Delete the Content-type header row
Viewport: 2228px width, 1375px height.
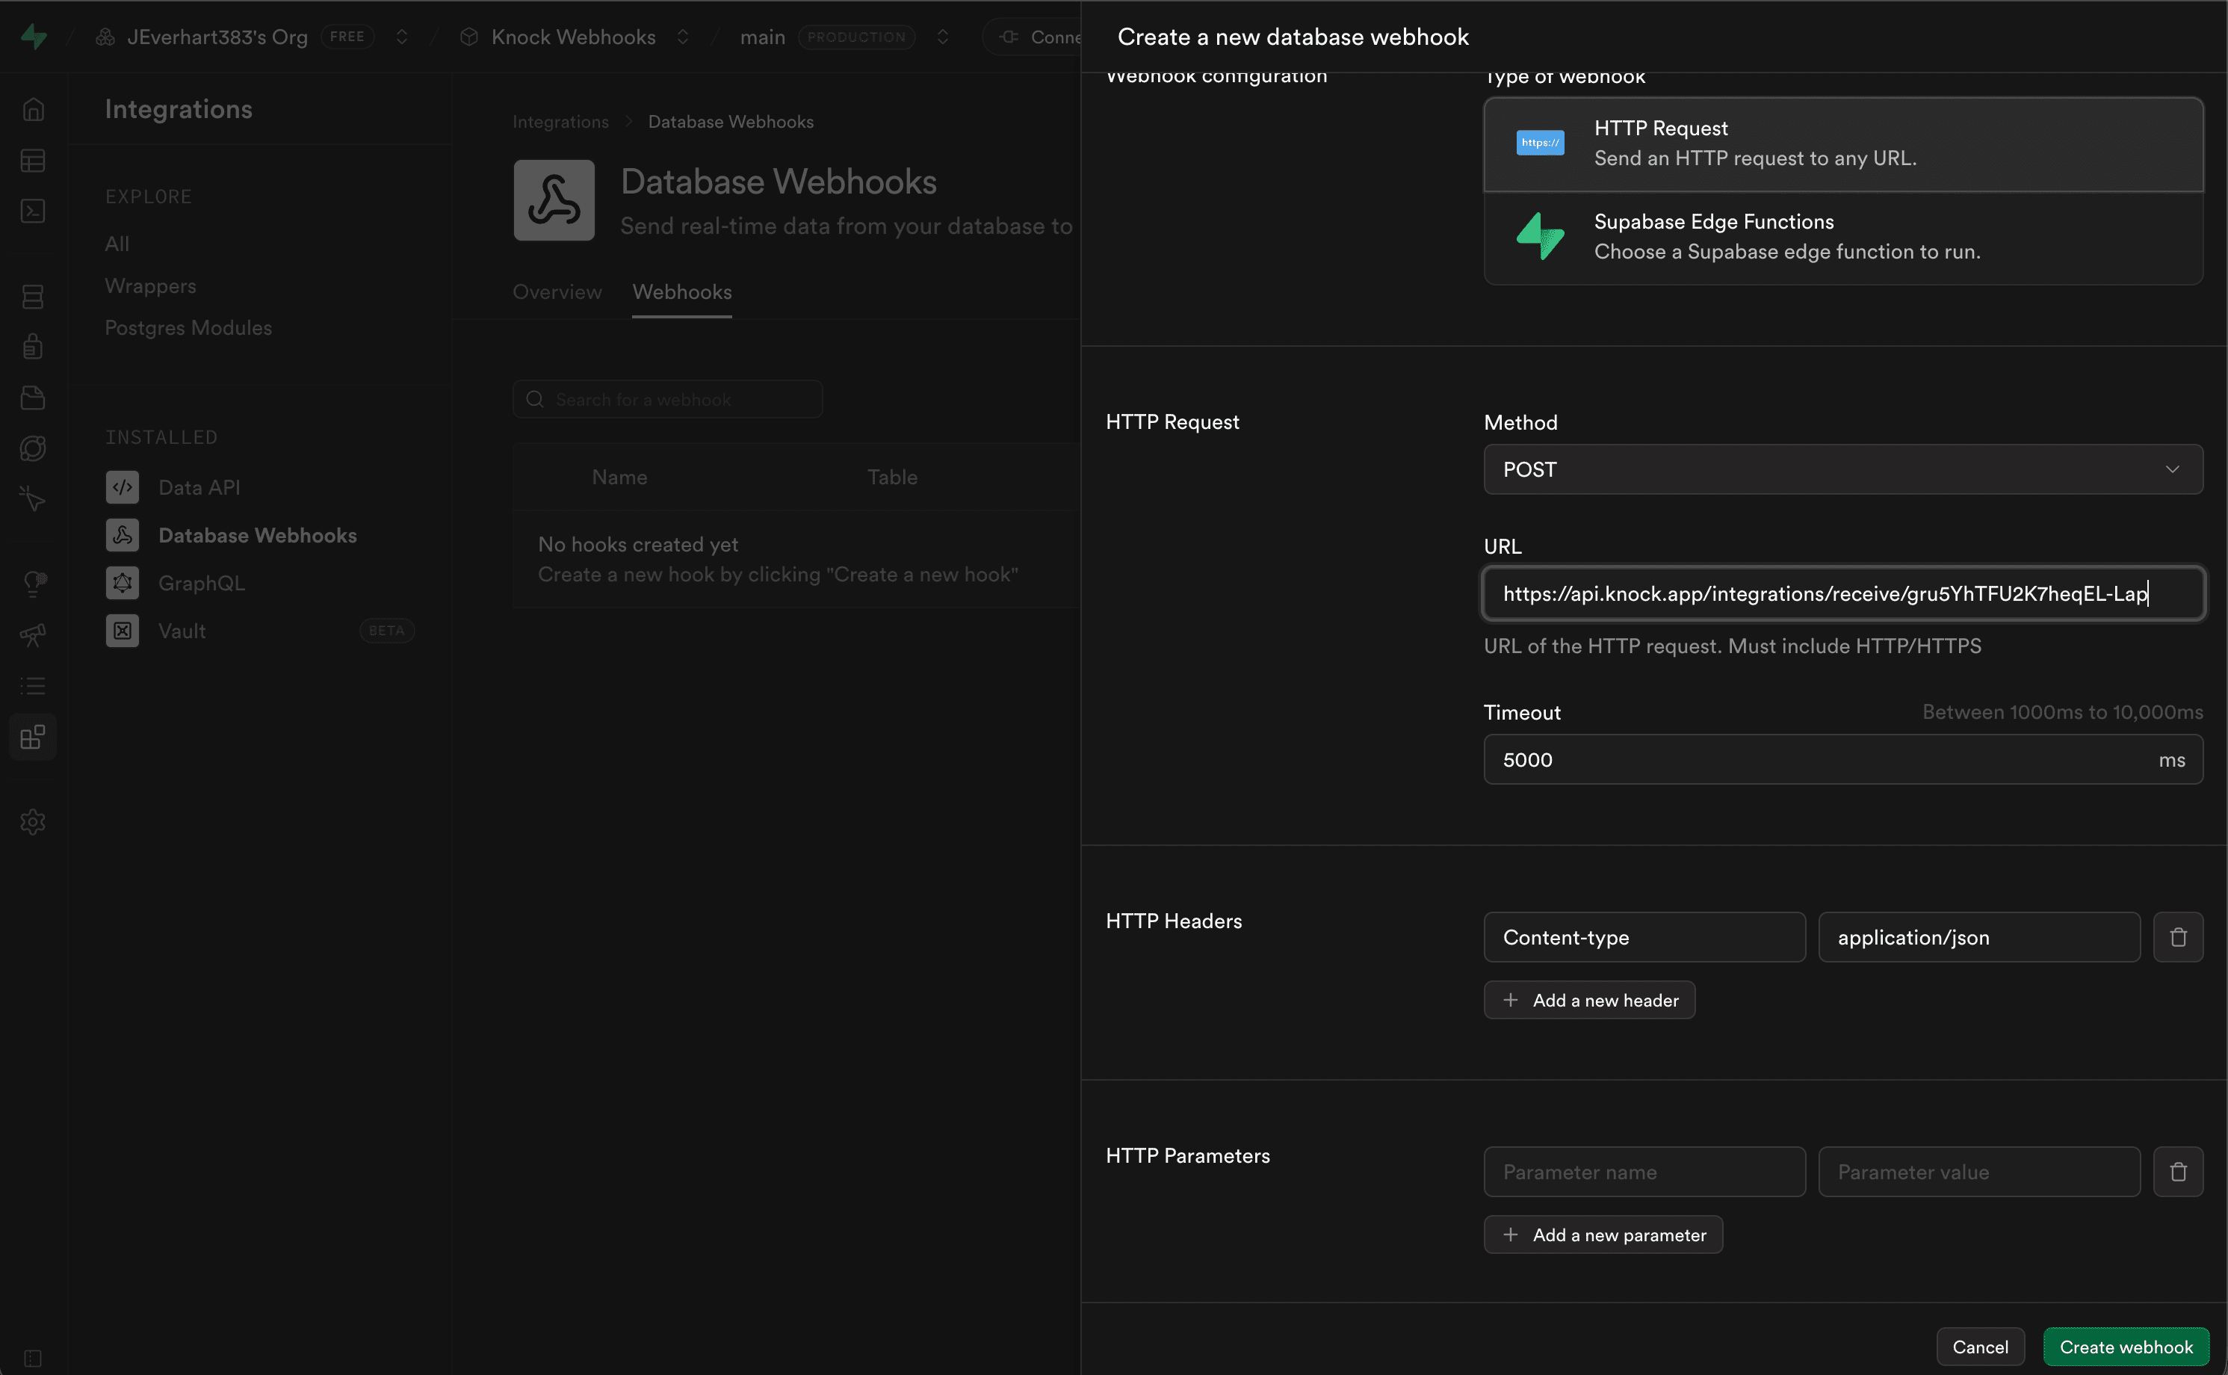coord(2177,936)
